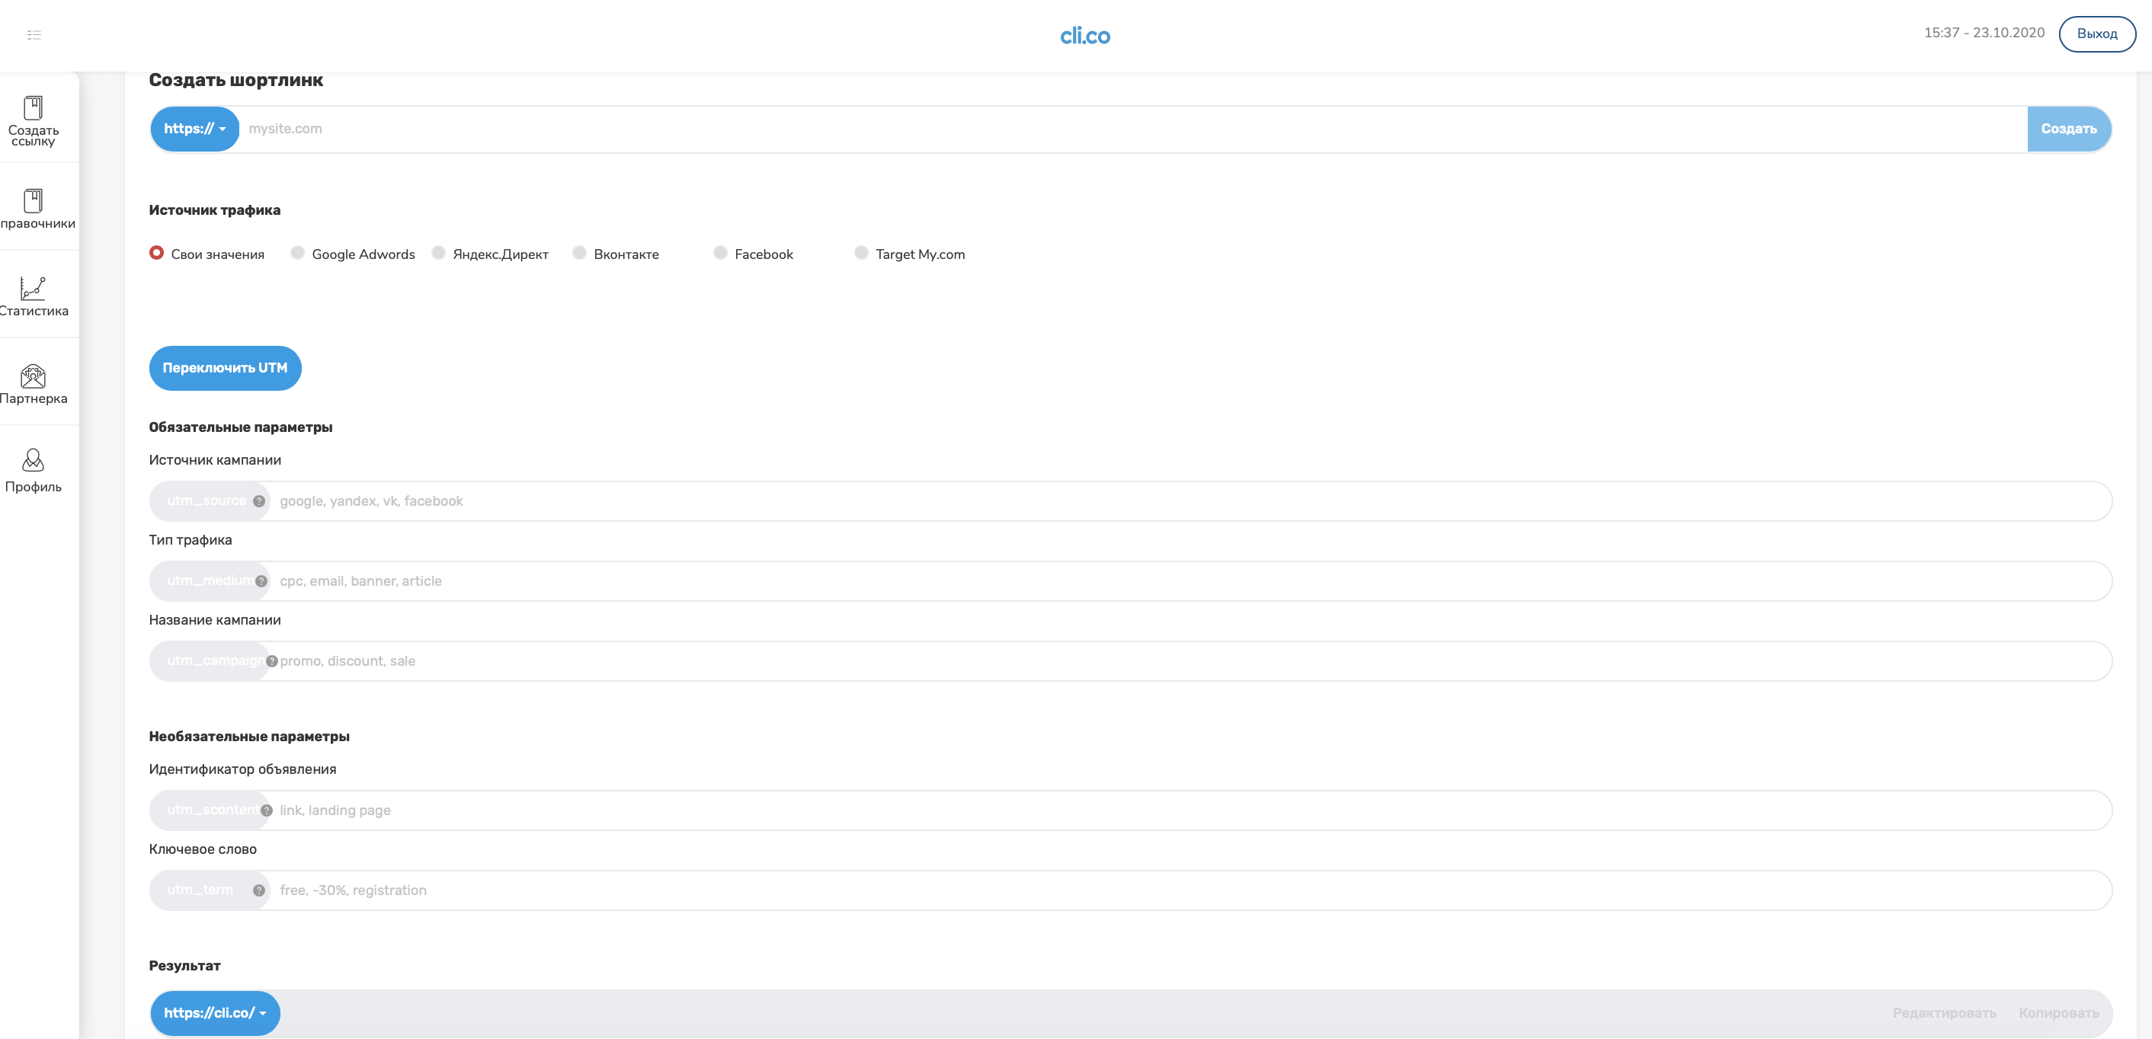2152x1039 pixels.
Task: Click the help icon next to utm_medium
Action: pos(261,581)
